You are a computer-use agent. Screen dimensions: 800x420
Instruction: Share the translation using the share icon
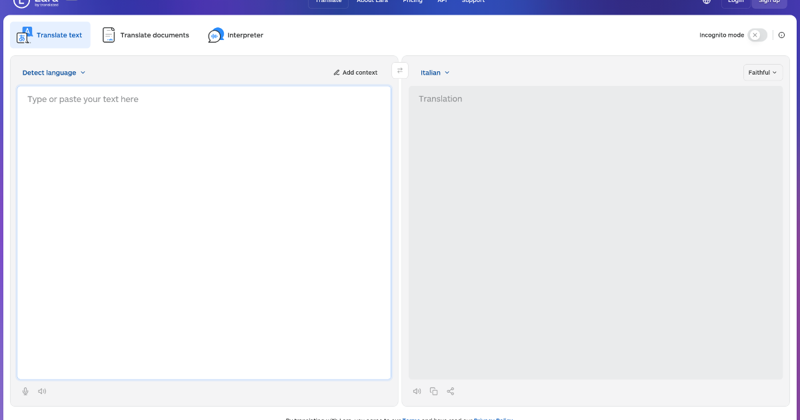(451, 391)
